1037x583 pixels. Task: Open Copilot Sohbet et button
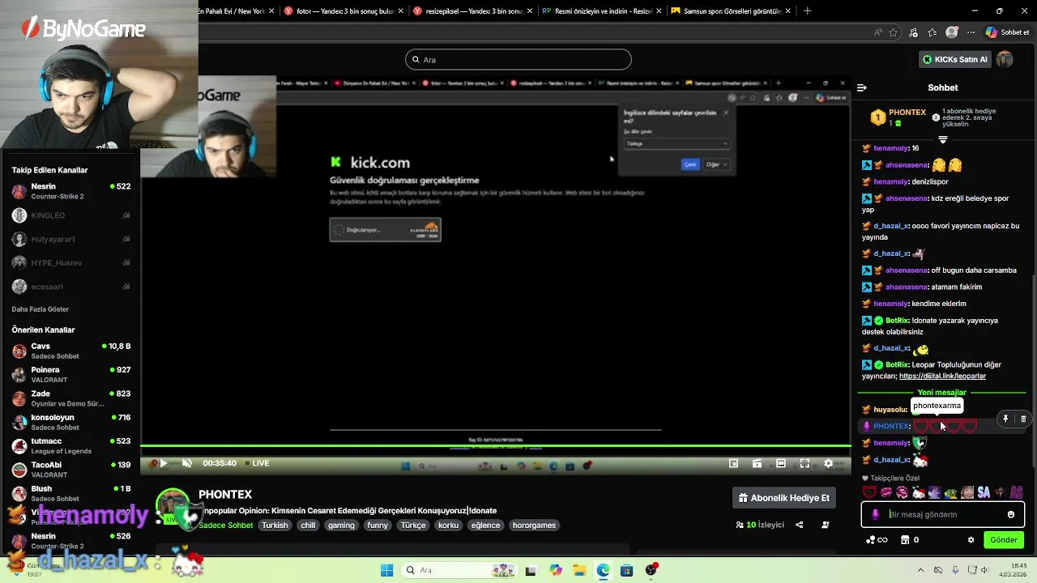click(1008, 32)
